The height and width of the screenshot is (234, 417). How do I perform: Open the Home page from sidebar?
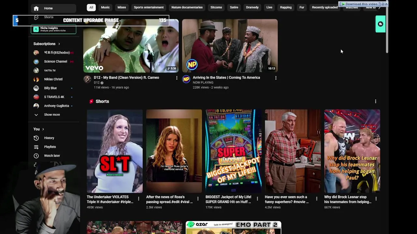53,8
